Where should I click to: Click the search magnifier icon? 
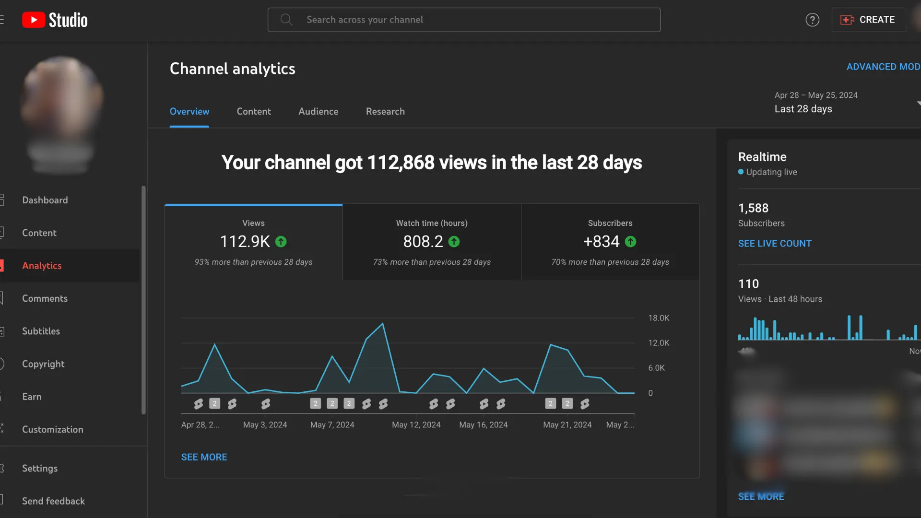[286, 20]
